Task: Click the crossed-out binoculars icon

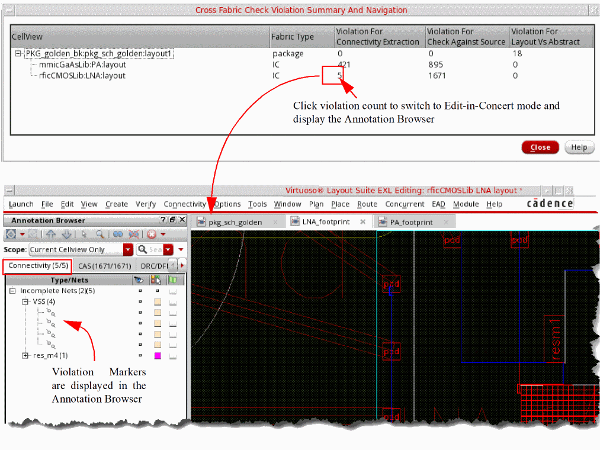Action: click(x=134, y=234)
